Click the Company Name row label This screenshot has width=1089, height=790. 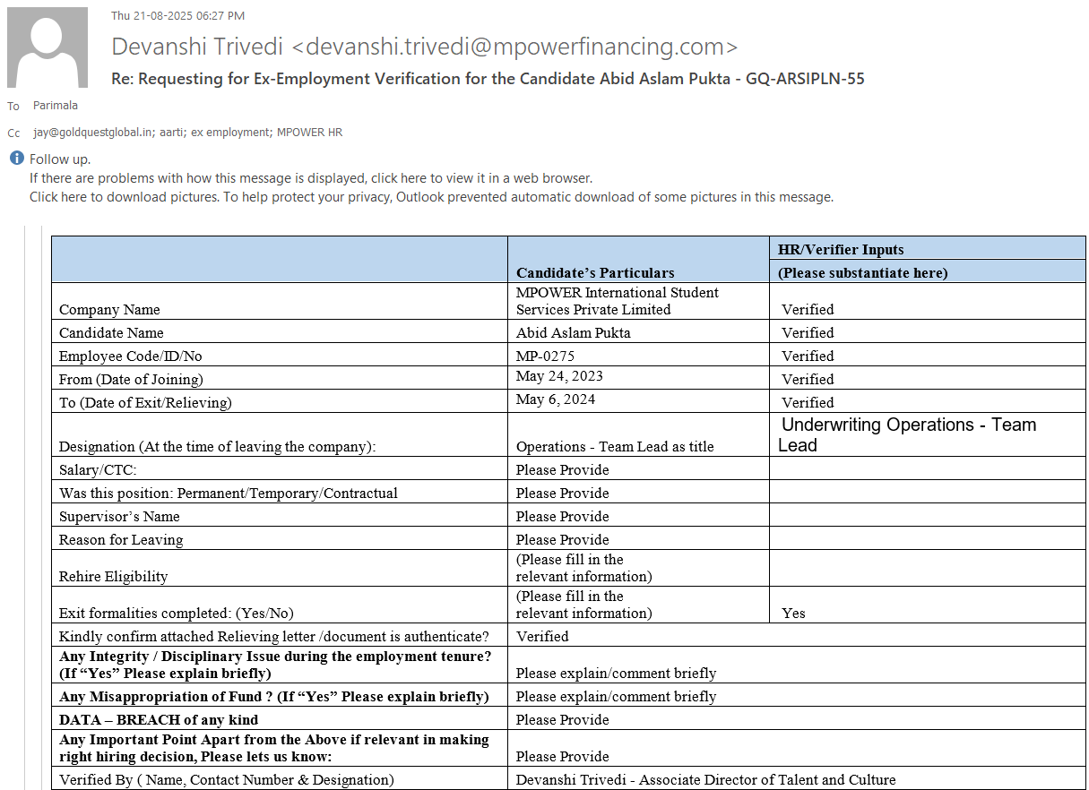(x=109, y=309)
